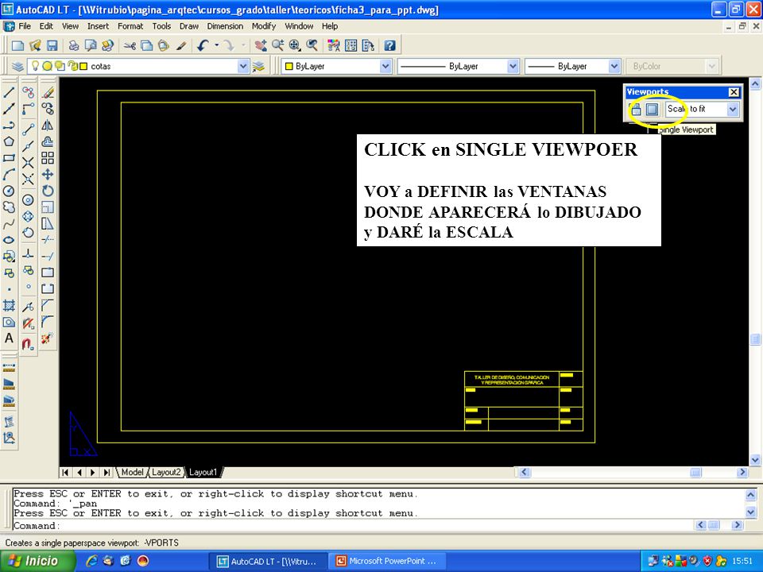Select the Text tool (A icon)
This screenshot has height=572, width=763.
coord(9,338)
